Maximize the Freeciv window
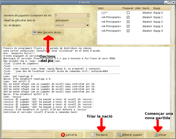This screenshot has width=176, height=139. coord(170,3)
